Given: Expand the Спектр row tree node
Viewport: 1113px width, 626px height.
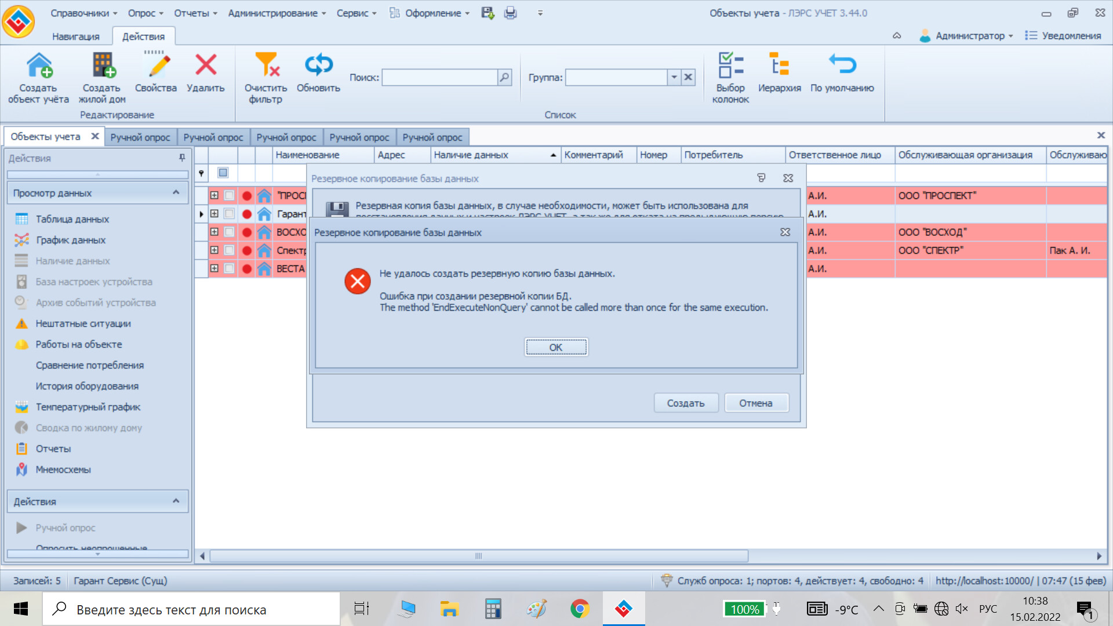Looking at the screenshot, I should pyautogui.click(x=214, y=250).
